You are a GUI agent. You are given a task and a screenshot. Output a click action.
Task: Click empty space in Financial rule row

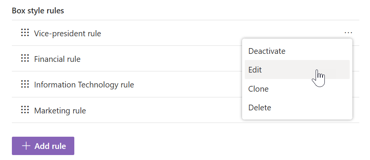(160, 58)
